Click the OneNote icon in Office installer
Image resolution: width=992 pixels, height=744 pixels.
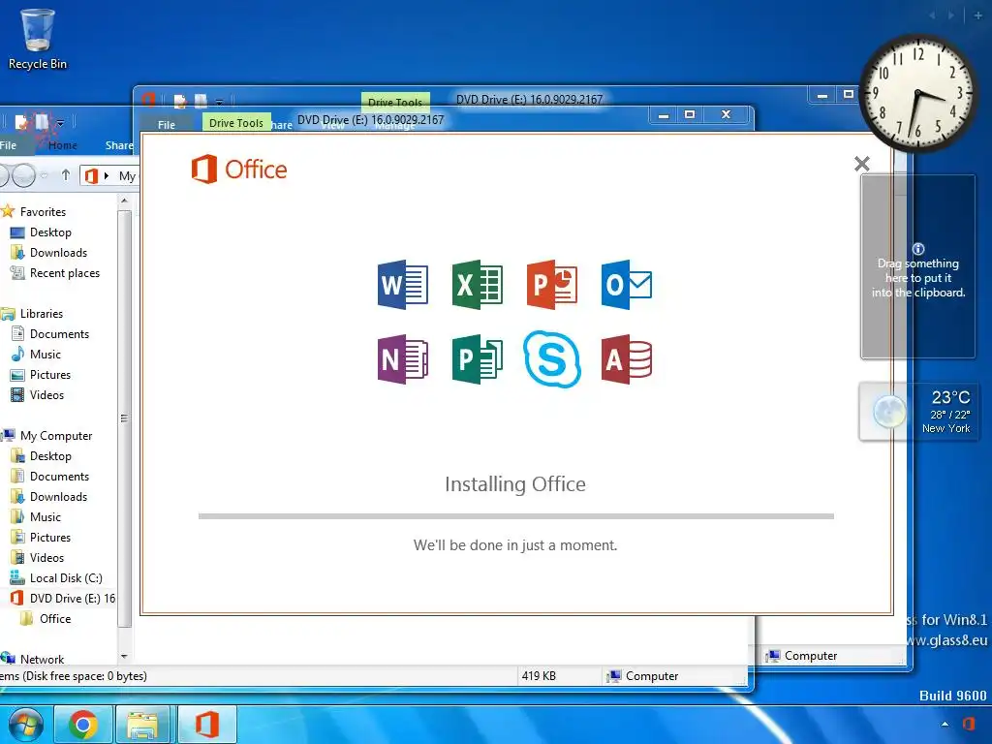click(x=402, y=359)
